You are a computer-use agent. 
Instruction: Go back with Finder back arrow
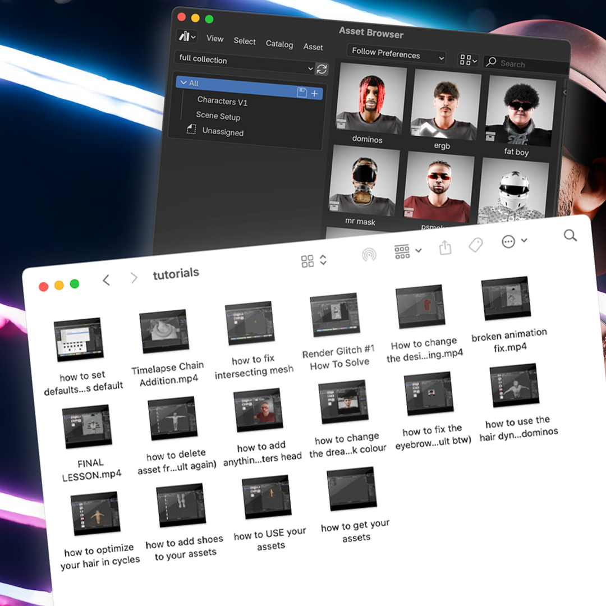(106, 280)
